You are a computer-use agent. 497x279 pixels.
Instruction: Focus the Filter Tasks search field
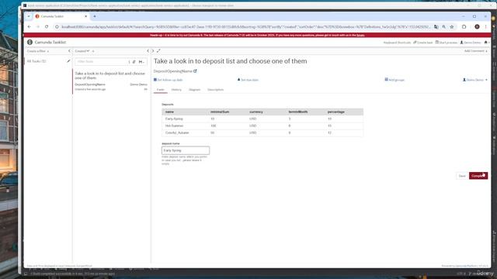tap(102, 62)
